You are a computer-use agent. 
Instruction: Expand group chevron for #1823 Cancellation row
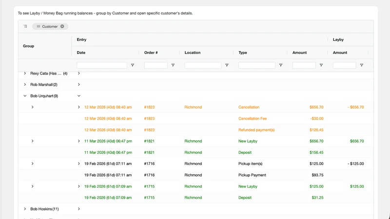[32, 107]
